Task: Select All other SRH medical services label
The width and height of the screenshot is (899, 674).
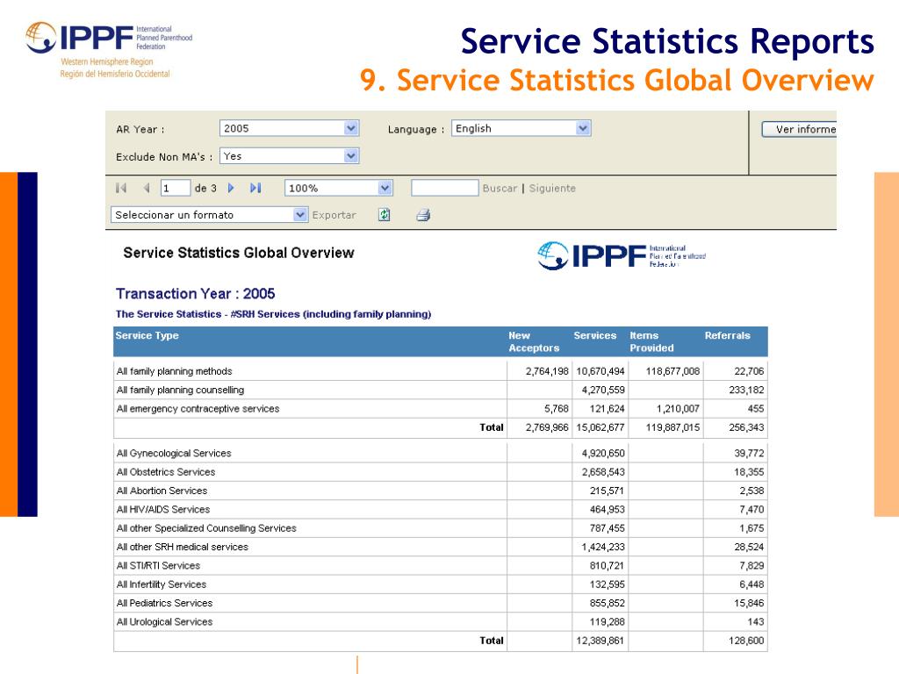Action: 183,547
